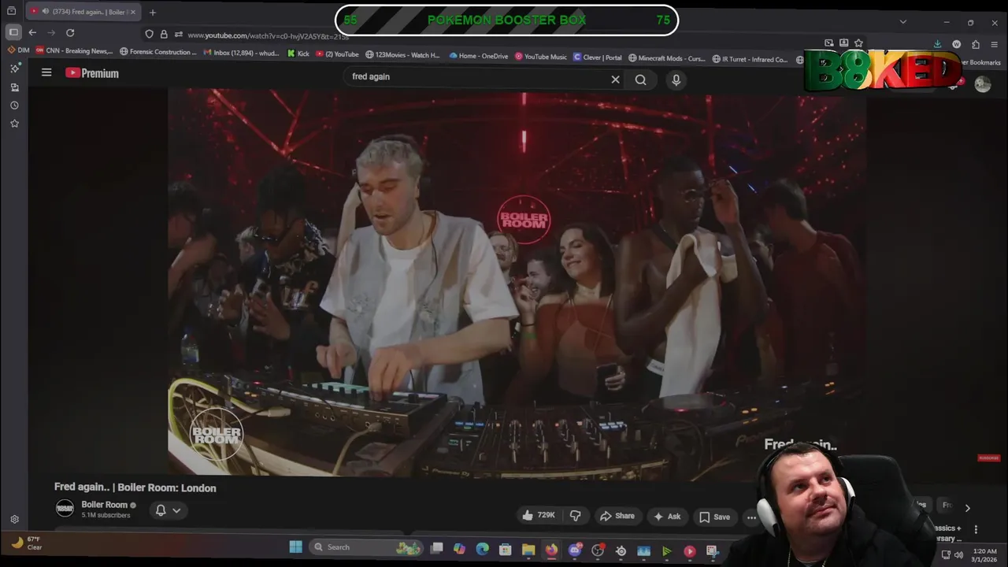Open the browser application menu
The width and height of the screenshot is (1008, 567).
[x=995, y=45]
